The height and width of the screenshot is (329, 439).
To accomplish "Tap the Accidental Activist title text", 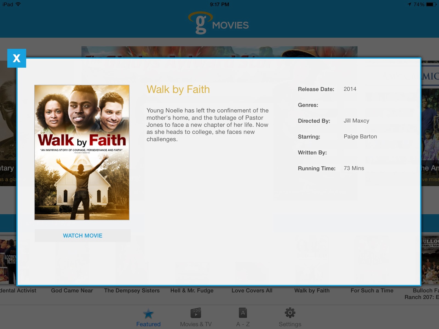I will (18, 291).
